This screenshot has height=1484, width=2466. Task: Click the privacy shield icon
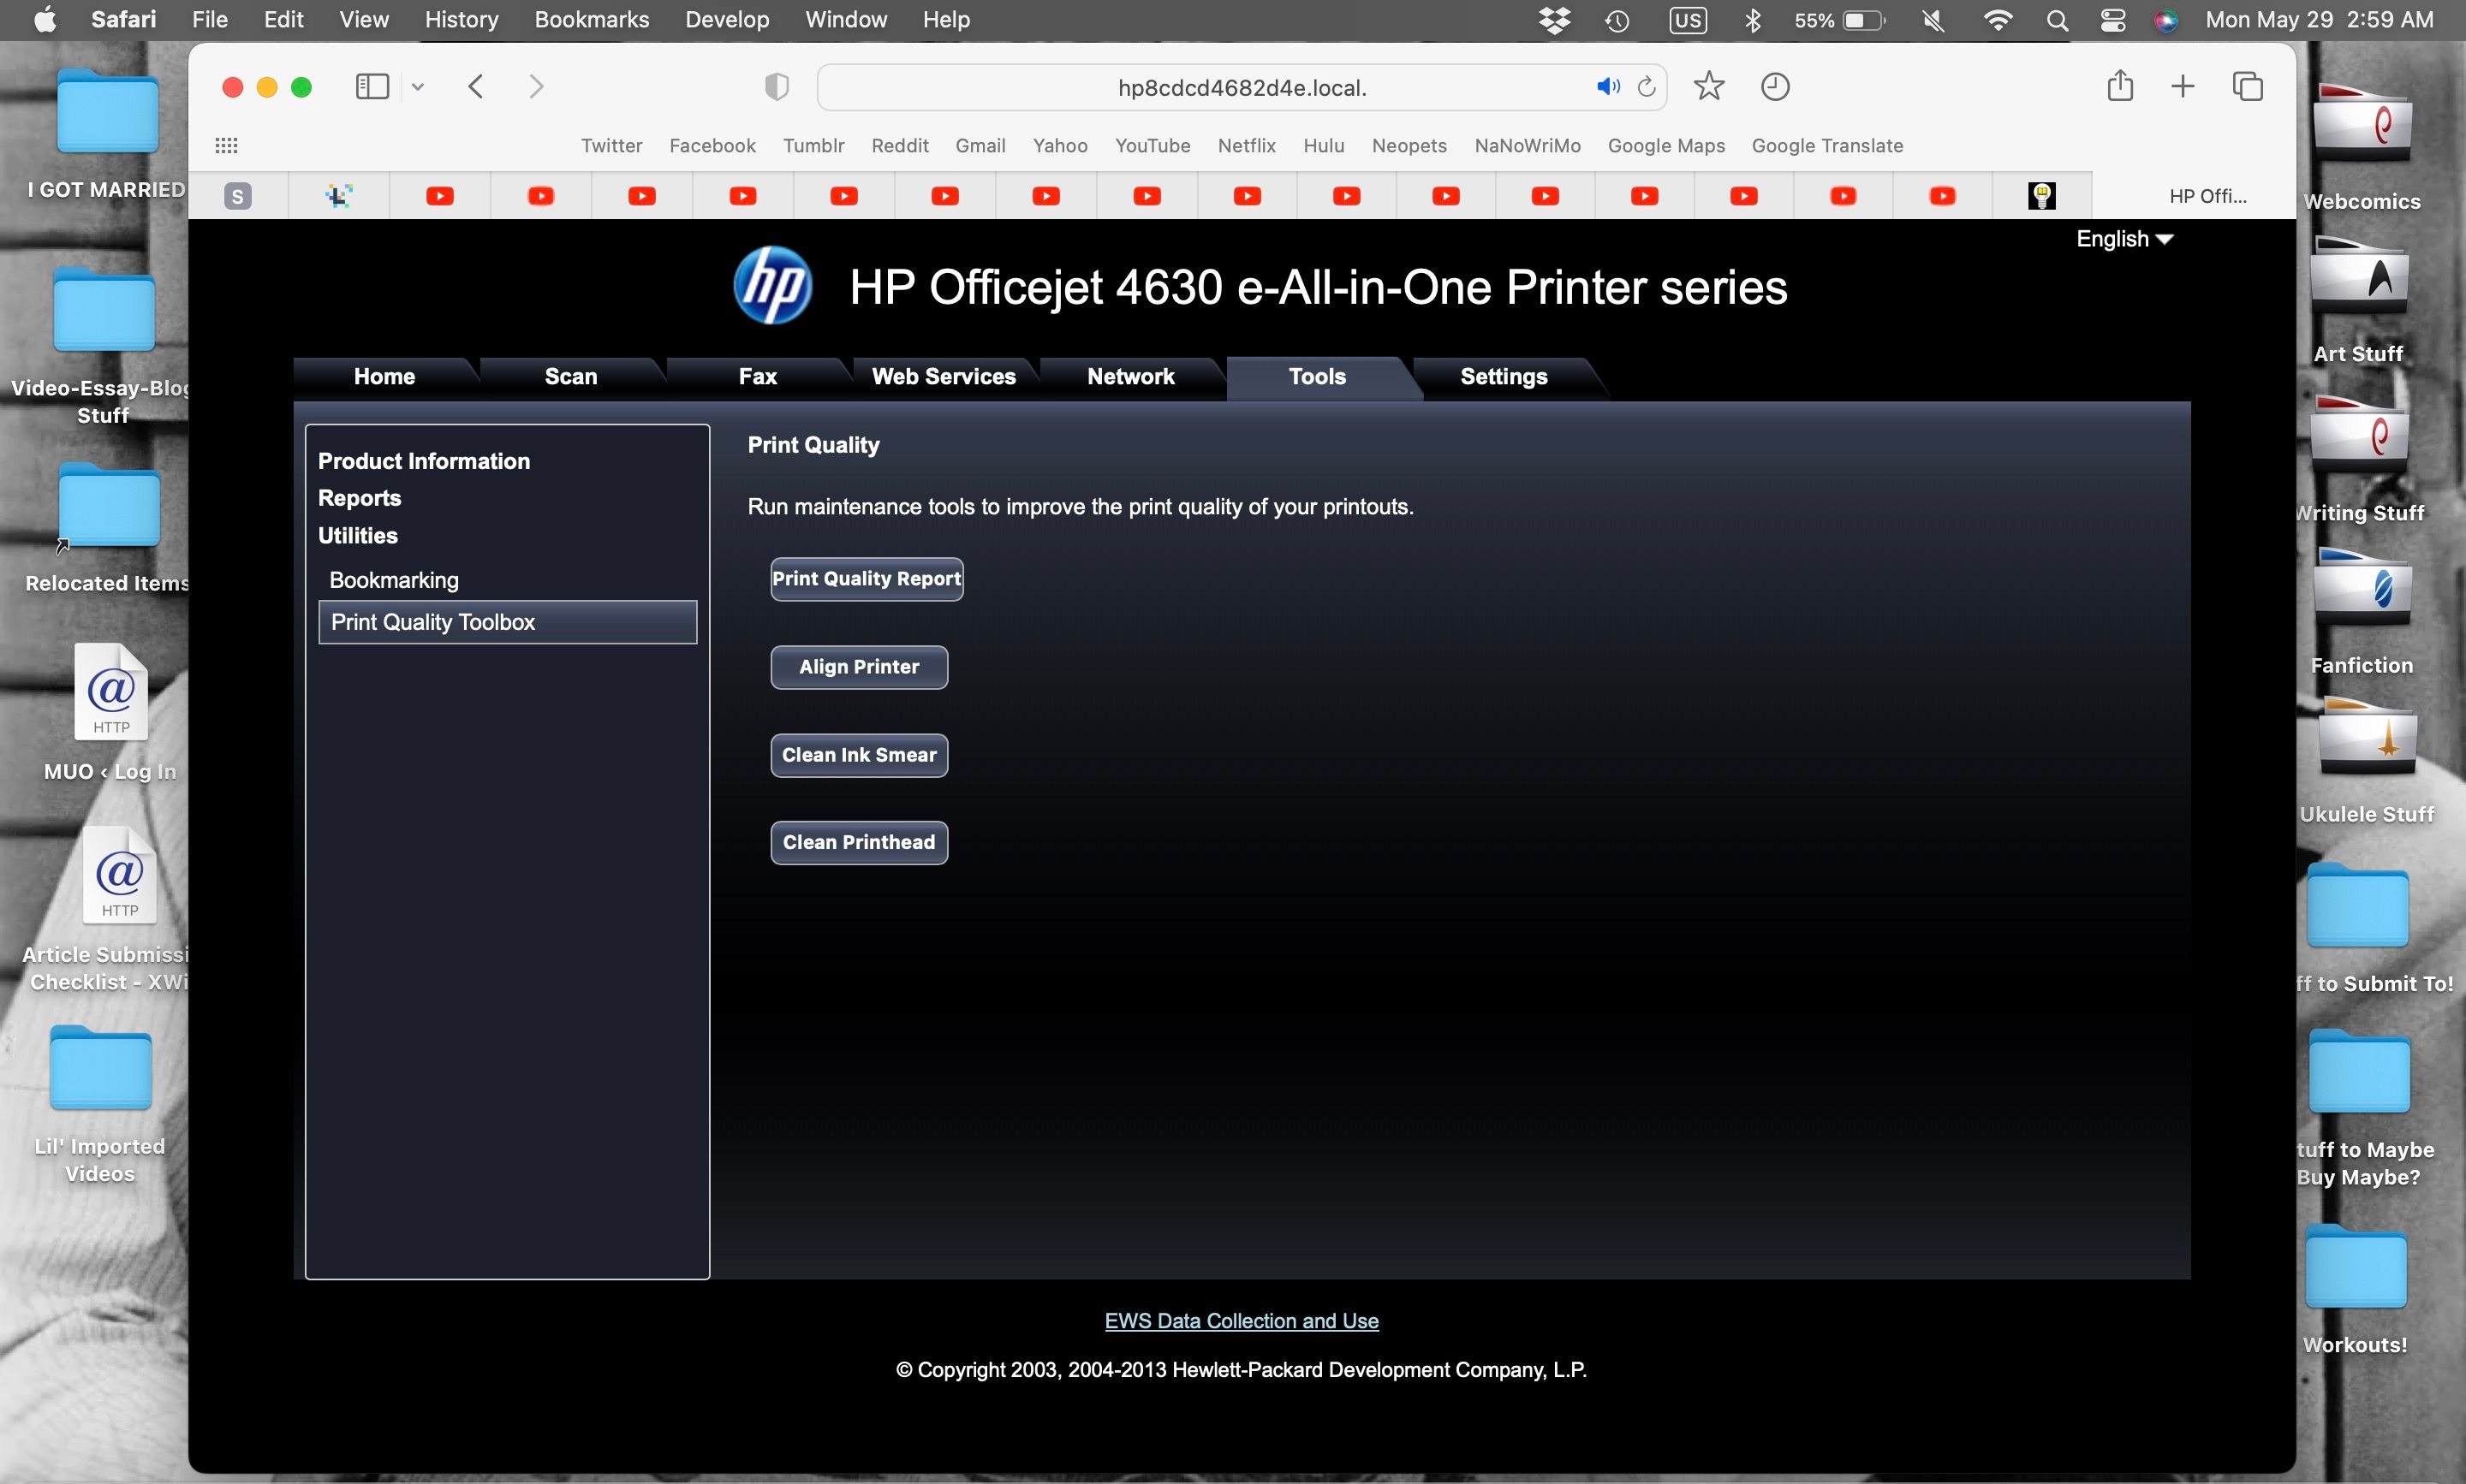777,87
